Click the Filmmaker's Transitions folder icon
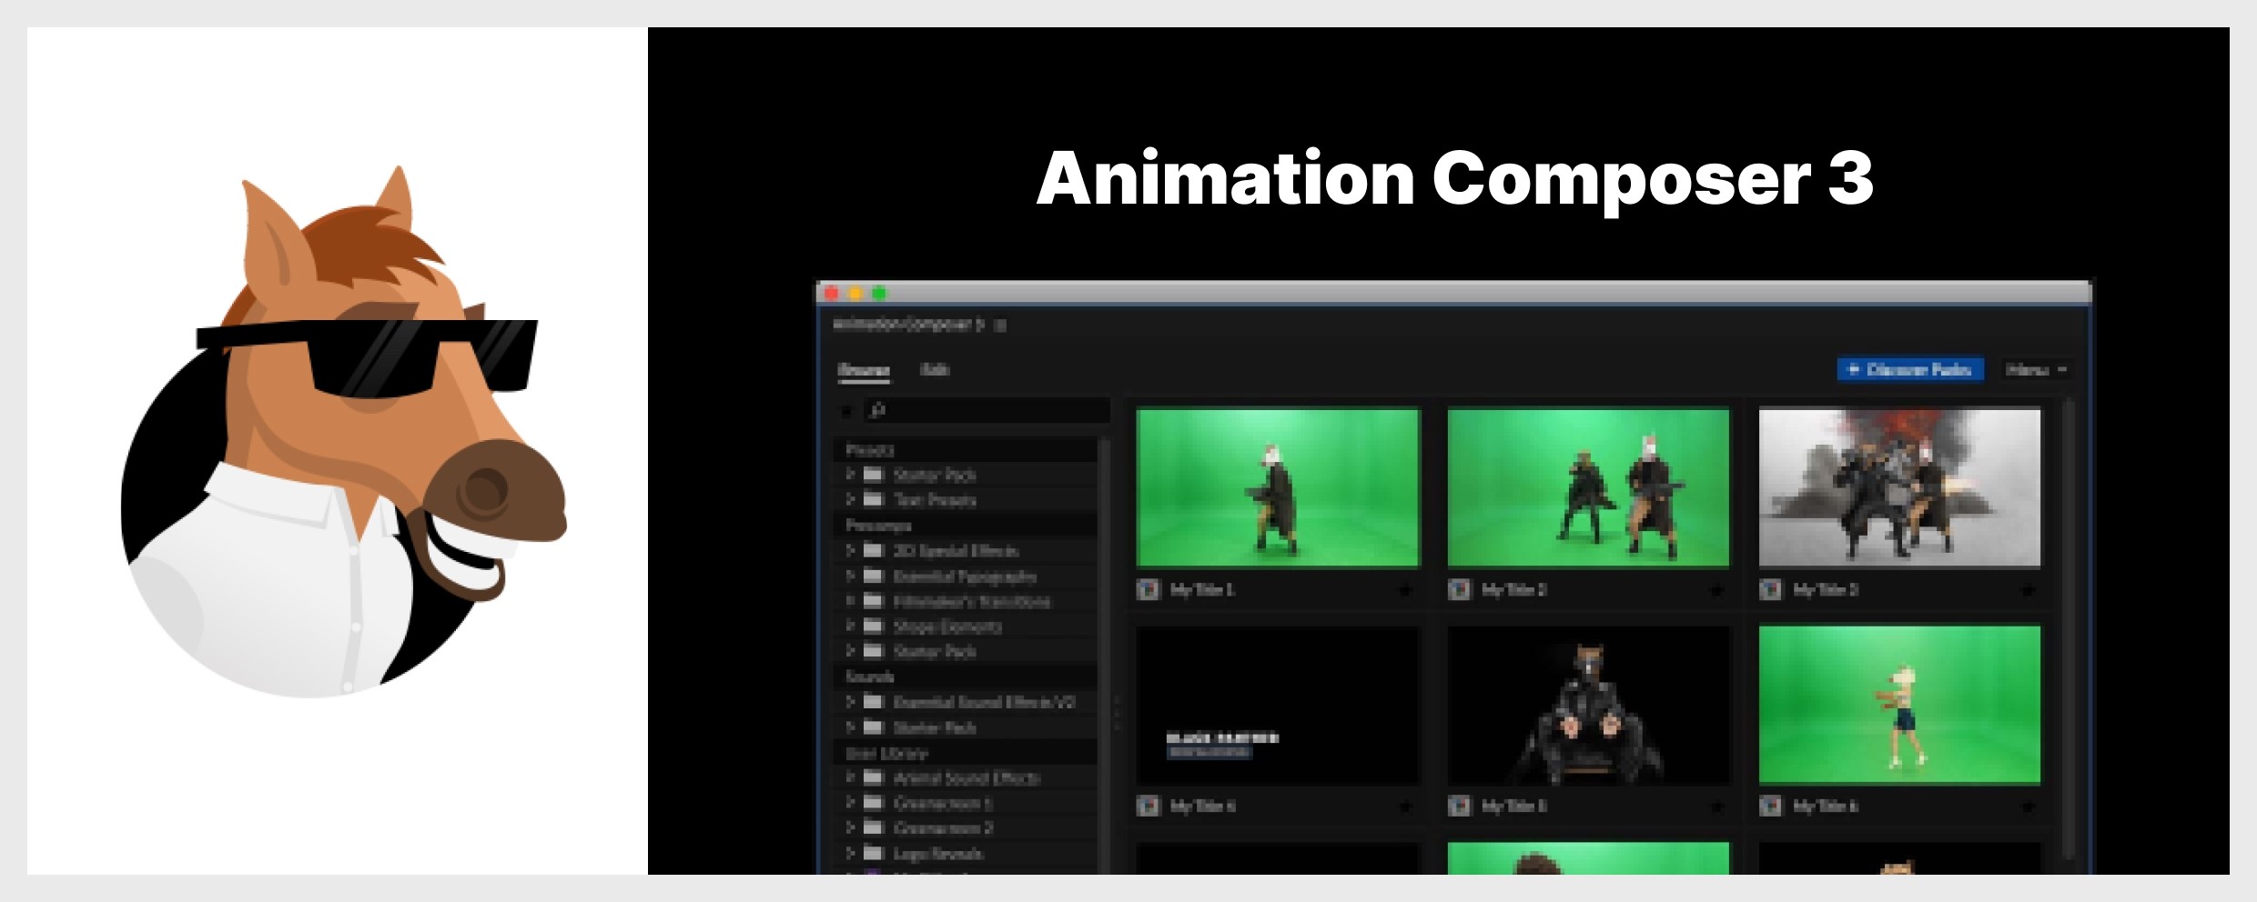Image resolution: width=2257 pixels, height=902 pixels. tap(874, 601)
